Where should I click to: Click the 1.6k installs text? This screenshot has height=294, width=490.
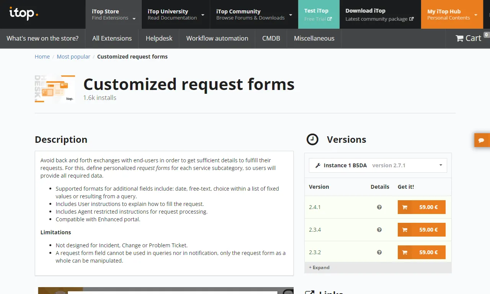tap(100, 98)
